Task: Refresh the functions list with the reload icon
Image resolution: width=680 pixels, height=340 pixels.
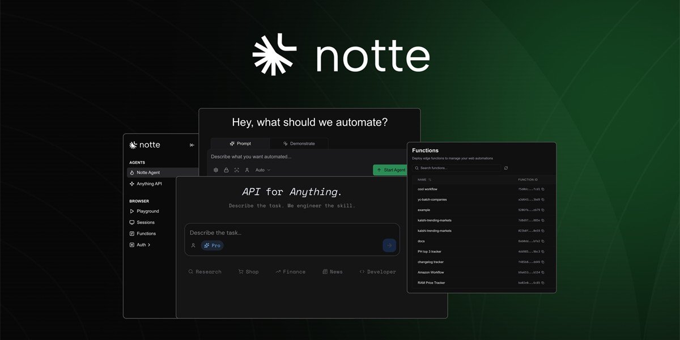Action: [x=506, y=168]
